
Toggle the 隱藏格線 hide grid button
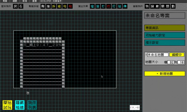click(20, 105)
